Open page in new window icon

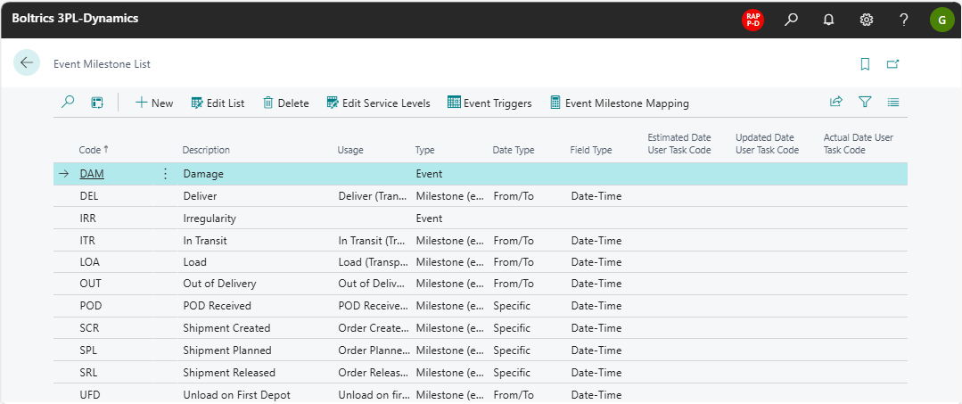tap(892, 64)
